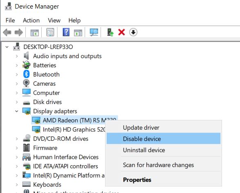Viewport: 240px width, 193px height.
Task: Click the Audio inputs speaker icon
Action: [x=26, y=56]
